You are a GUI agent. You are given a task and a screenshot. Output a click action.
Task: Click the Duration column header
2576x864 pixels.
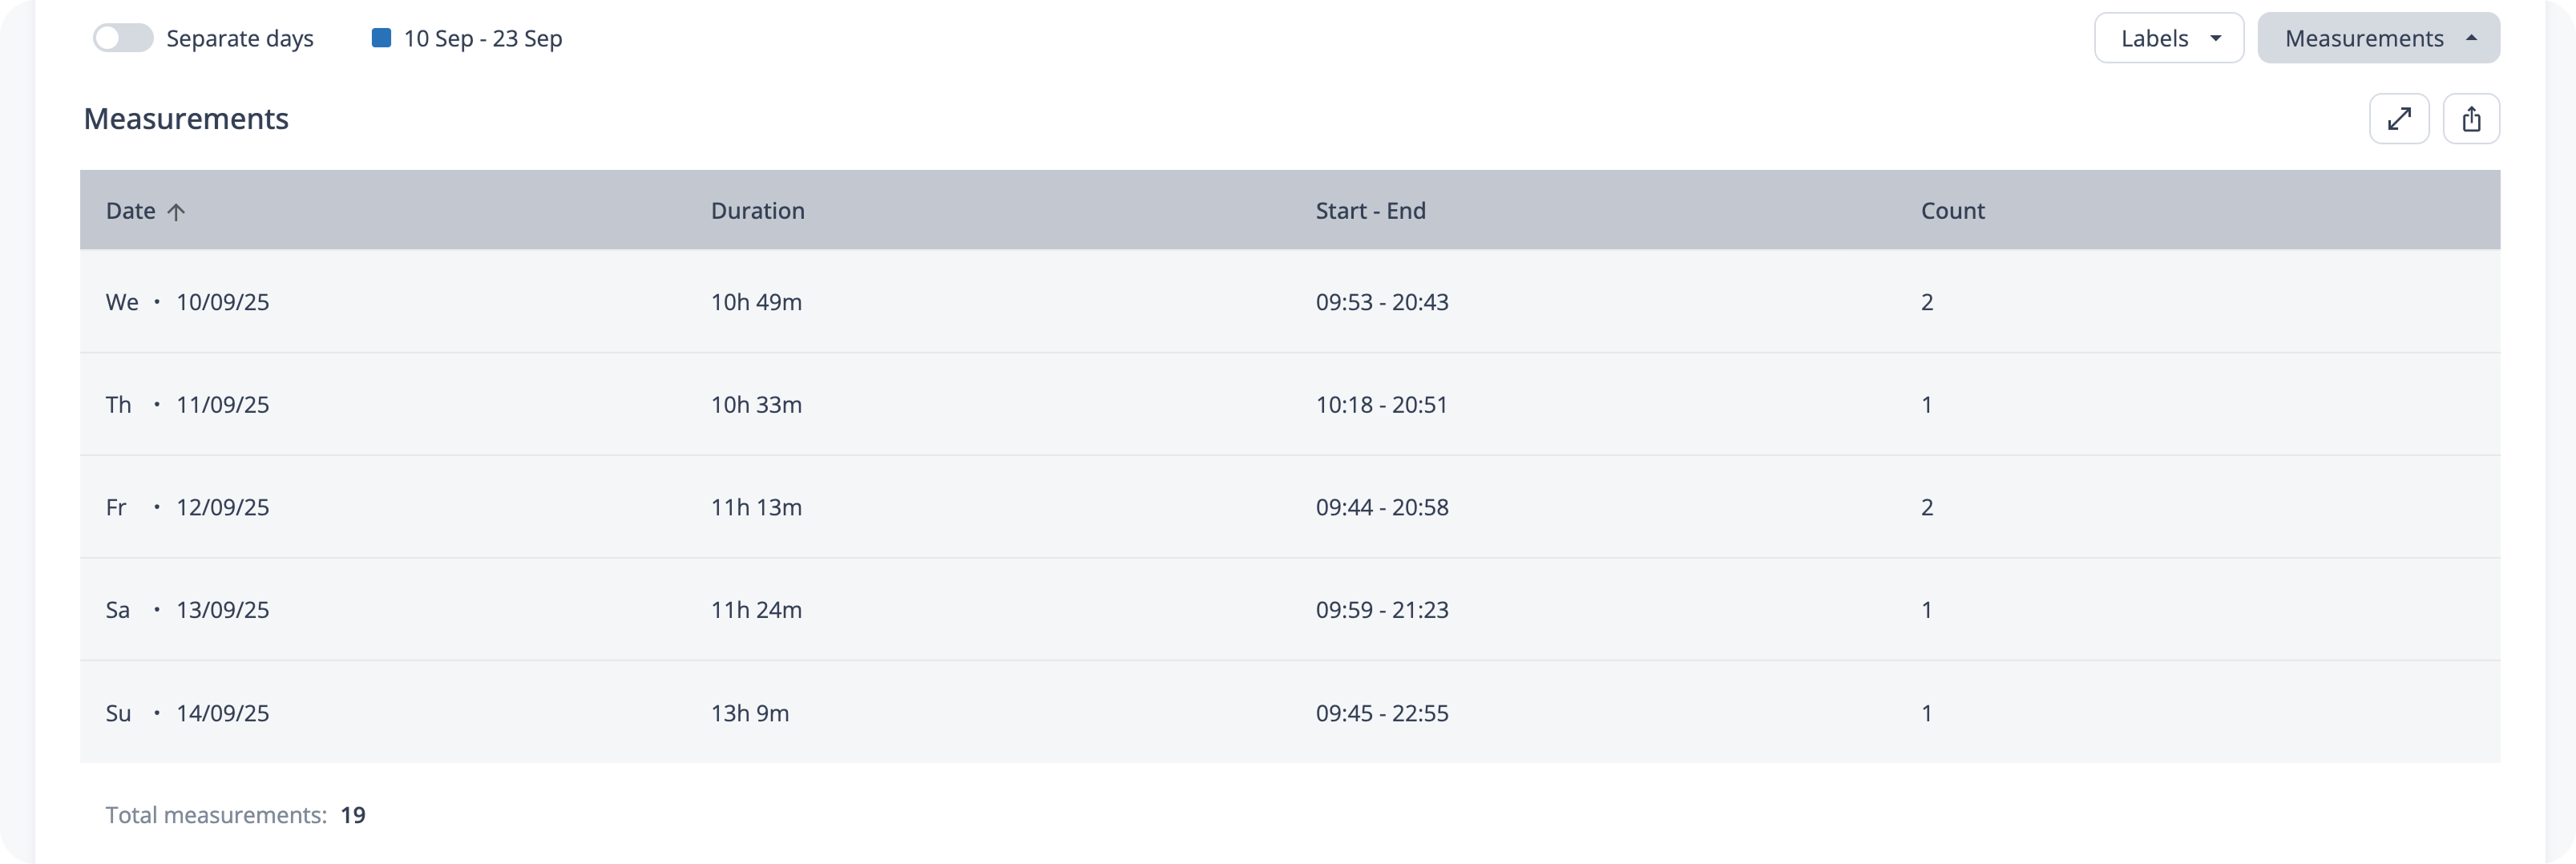click(757, 211)
